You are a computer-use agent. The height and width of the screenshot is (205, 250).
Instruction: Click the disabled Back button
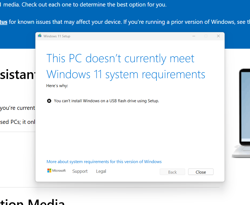tap(172, 172)
